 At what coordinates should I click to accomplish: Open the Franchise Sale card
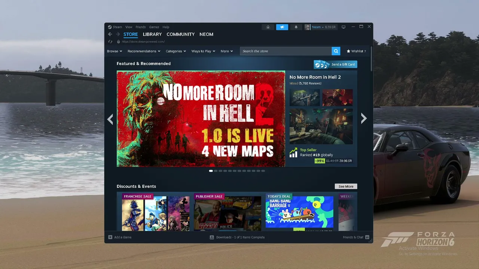point(156,212)
